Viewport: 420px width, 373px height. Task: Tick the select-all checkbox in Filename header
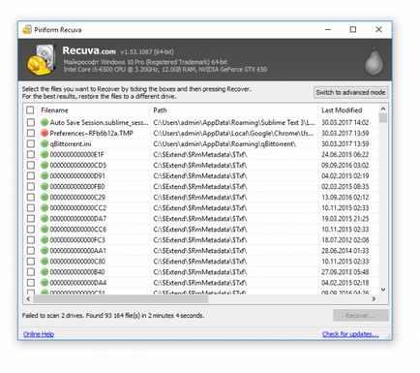pyautogui.click(x=30, y=110)
